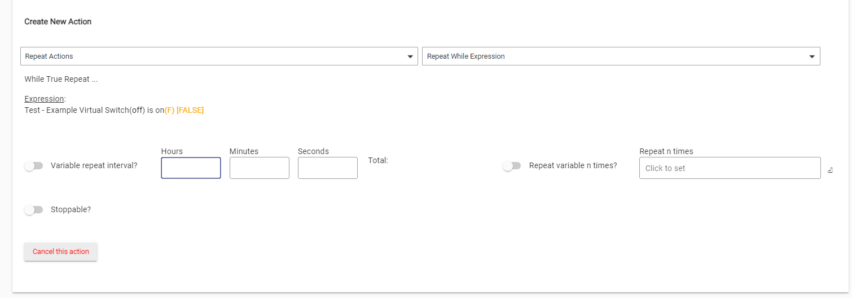Screen dimensions: 852x298
Task: Click the enter-arrow icon beside Repeat n times
Action: pyautogui.click(x=830, y=170)
